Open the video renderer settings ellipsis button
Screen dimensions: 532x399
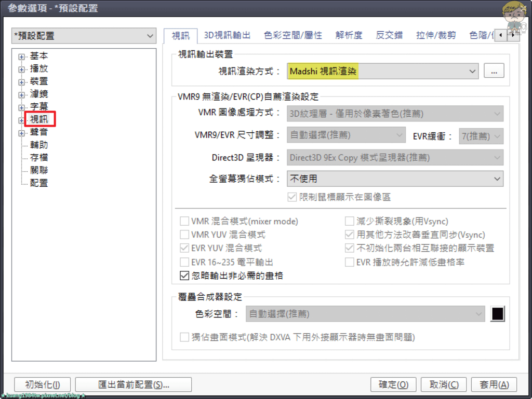pos(494,71)
